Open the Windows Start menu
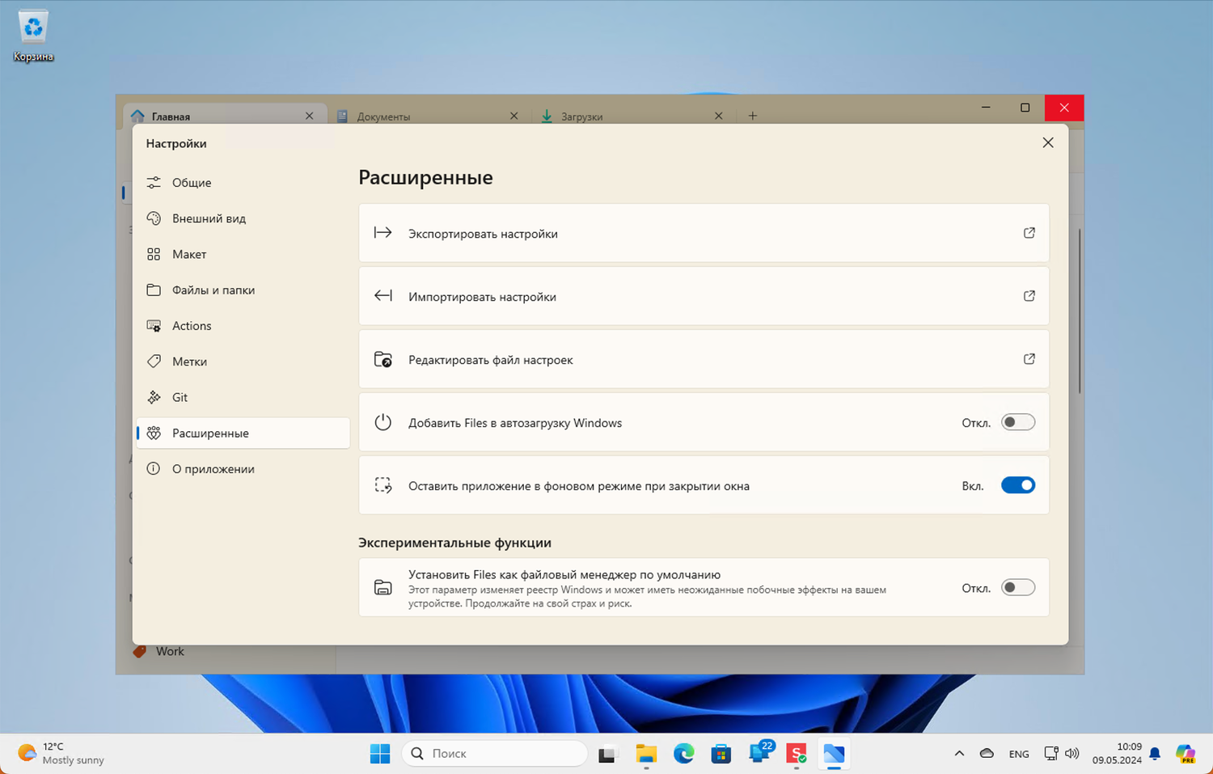Screen dimensions: 1213x774 380,754
